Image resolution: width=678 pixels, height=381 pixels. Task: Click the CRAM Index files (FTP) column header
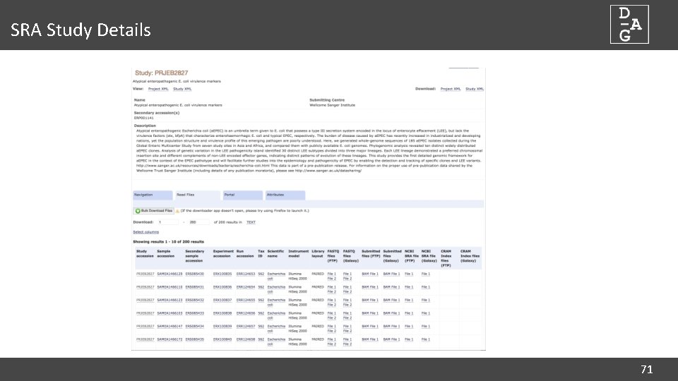(x=446, y=258)
